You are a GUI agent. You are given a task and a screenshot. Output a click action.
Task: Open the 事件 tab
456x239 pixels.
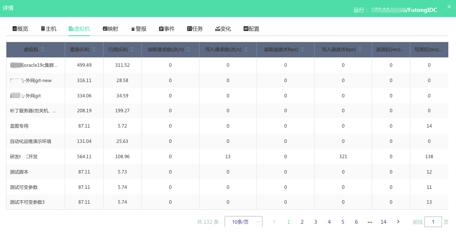[x=167, y=29]
